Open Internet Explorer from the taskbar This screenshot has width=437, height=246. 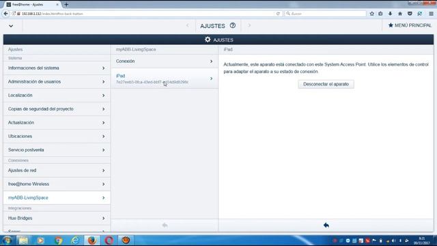tap(75, 241)
